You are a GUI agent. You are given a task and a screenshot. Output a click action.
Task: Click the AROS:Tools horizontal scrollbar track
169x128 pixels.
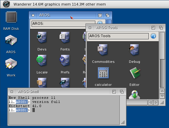coord(137,103)
